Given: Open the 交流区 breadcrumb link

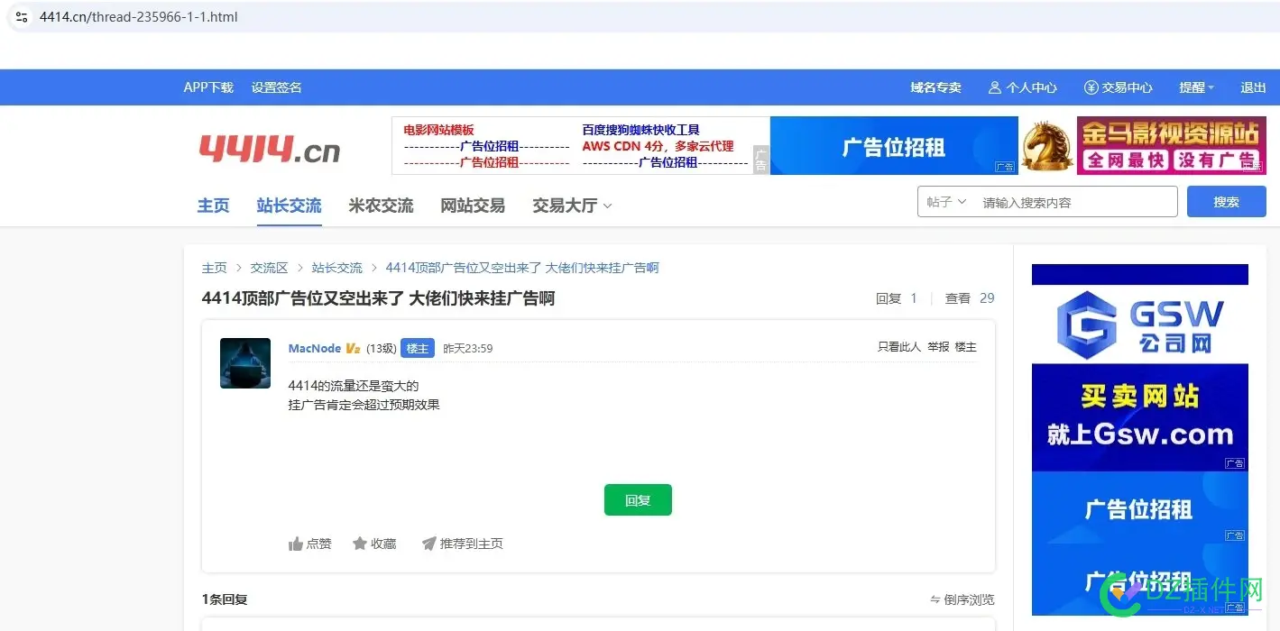Looking at the screenshot, I should point(269,267).
